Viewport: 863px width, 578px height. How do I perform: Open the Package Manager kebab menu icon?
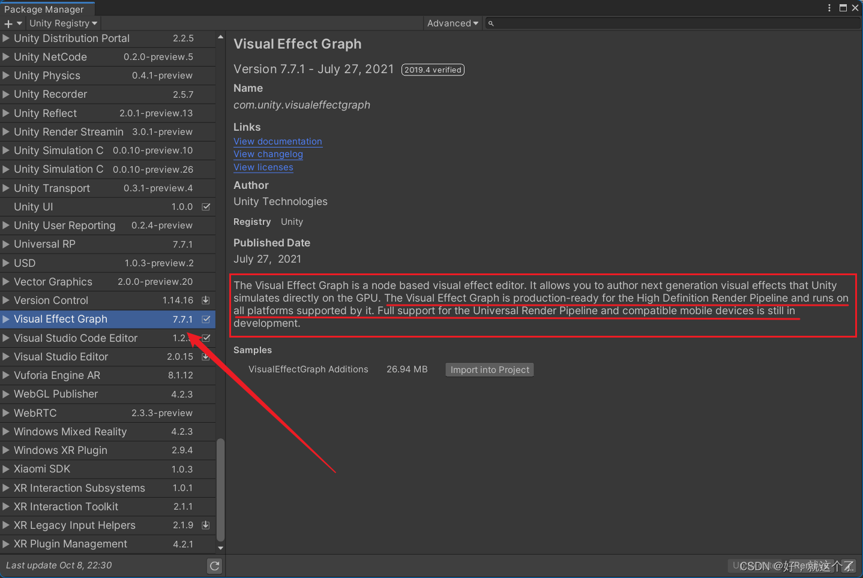point(829,8)
